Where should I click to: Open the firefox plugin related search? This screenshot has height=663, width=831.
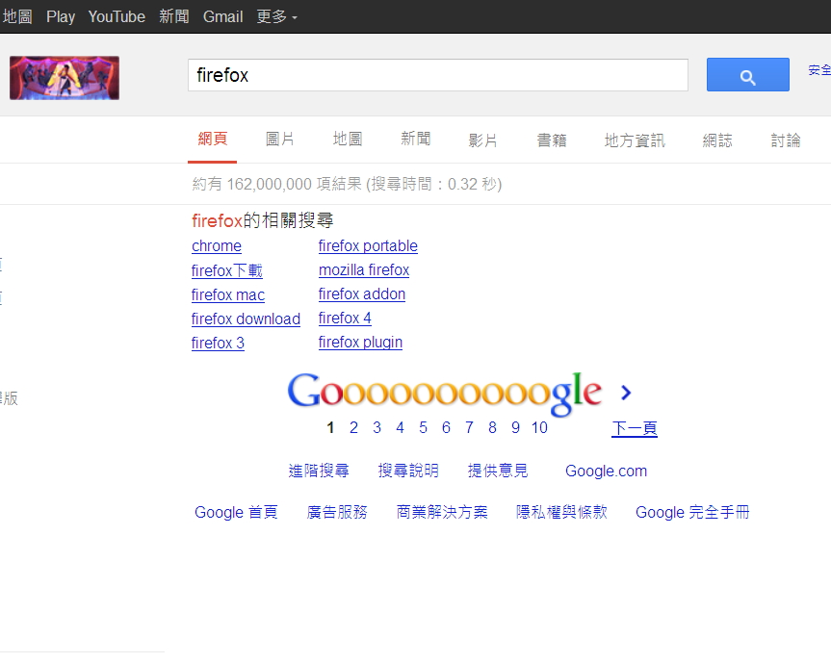click(360, 343)
